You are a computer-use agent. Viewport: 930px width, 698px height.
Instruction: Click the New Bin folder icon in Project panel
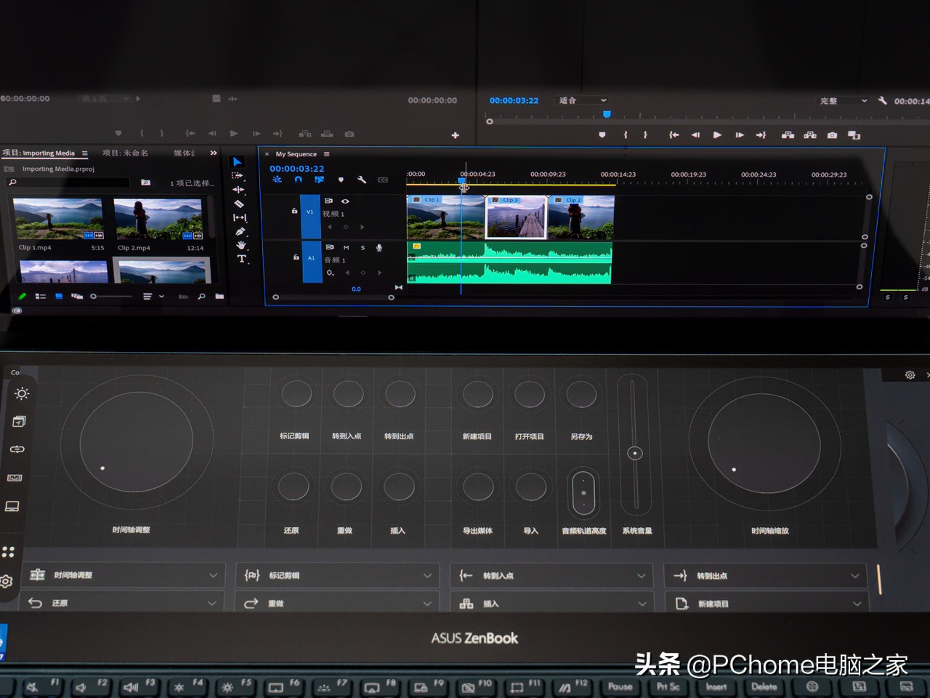click(x=219, y=297)
